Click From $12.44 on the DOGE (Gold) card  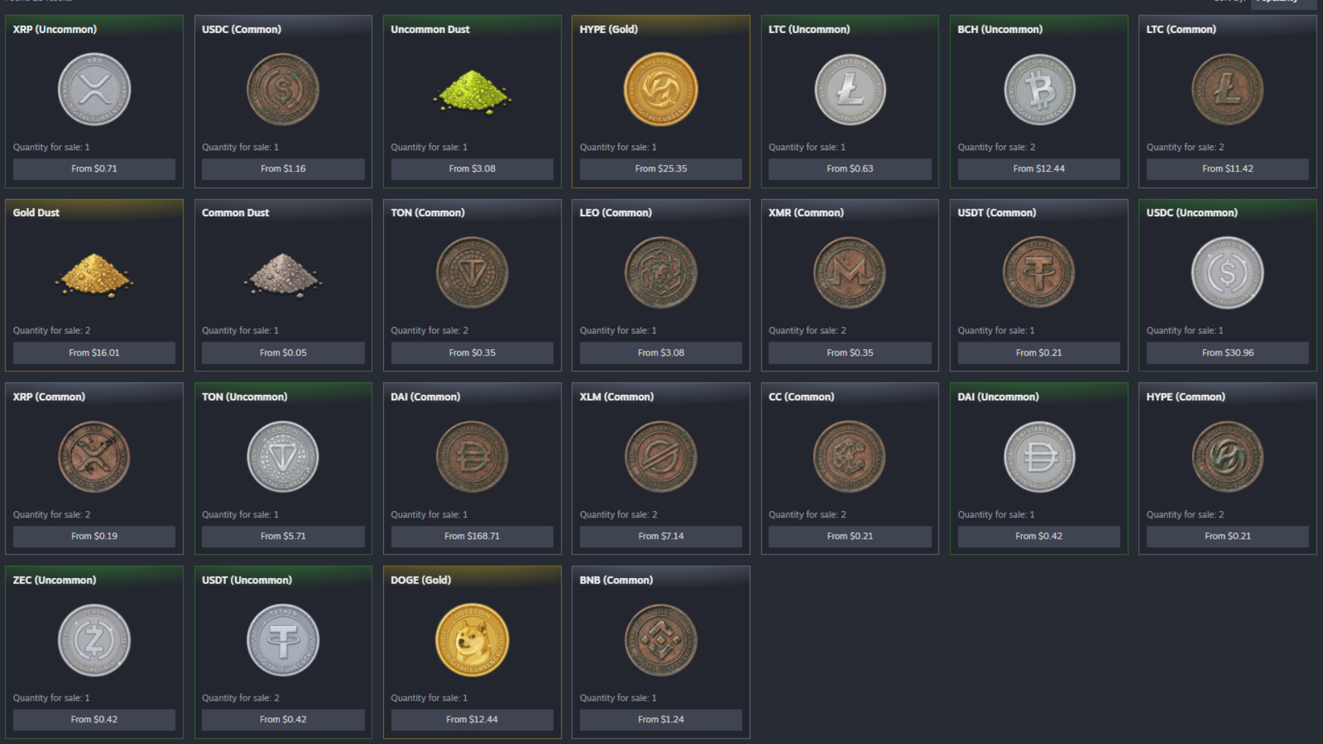(x=472, y=719)
